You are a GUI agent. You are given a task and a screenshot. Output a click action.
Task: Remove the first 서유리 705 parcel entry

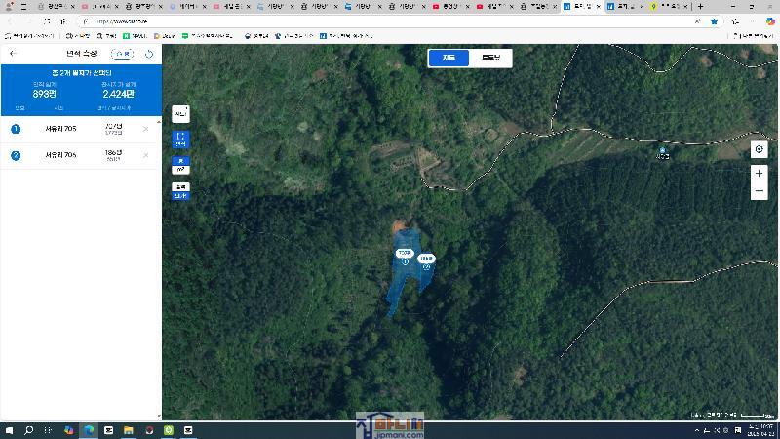coord(146,129)
